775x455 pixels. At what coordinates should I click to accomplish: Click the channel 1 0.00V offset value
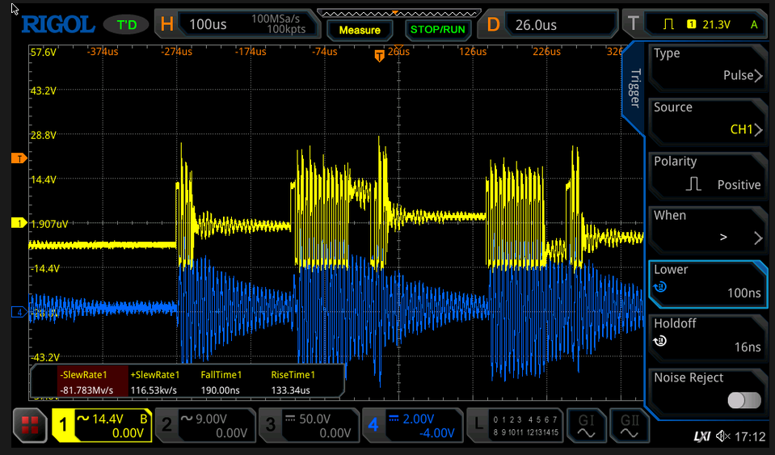(x=128, y=433)
